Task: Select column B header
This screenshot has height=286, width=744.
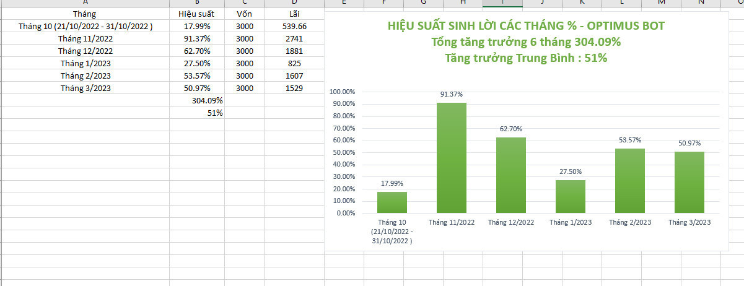Action: pos(197,3)
